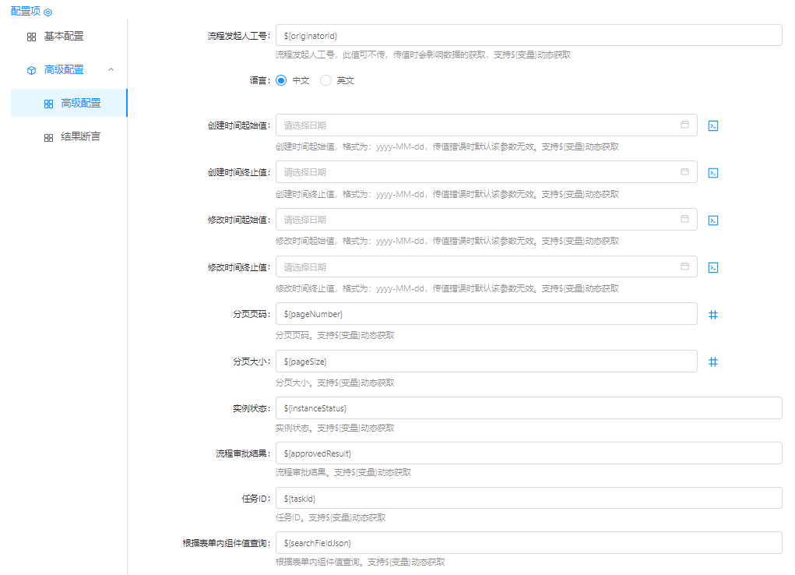Select the 高级配置 submenu item
The width and height of the screenshot is (795, 575).
(x=80, y=103)
